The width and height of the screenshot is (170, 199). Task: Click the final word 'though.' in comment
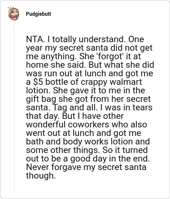(41, 176)
